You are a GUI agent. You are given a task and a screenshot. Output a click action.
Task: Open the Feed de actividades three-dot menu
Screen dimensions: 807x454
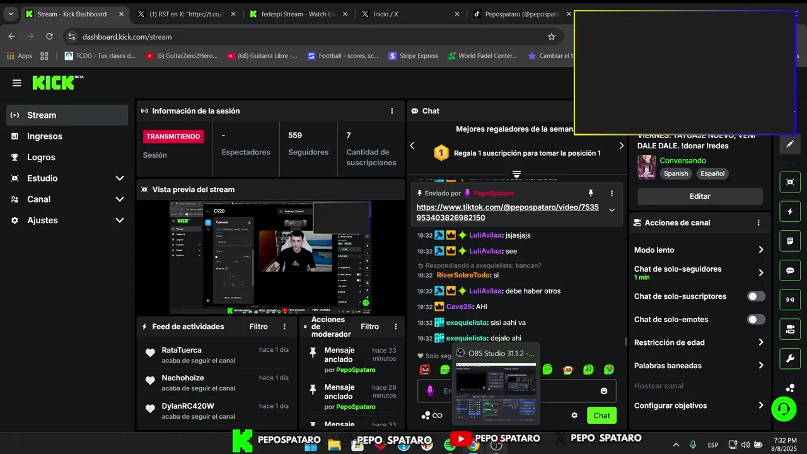point(284,327)
